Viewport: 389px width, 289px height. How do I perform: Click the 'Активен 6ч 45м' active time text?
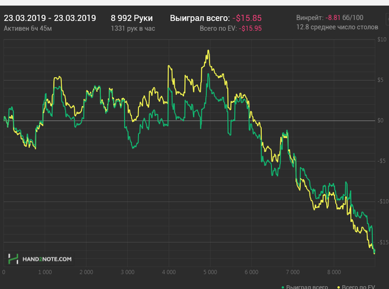(28, 28)
